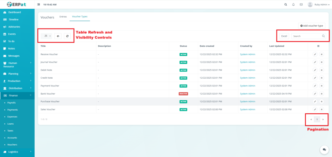The image size is (332, 157).
Task: Click the header search magnifier icon
Action: 286,5
